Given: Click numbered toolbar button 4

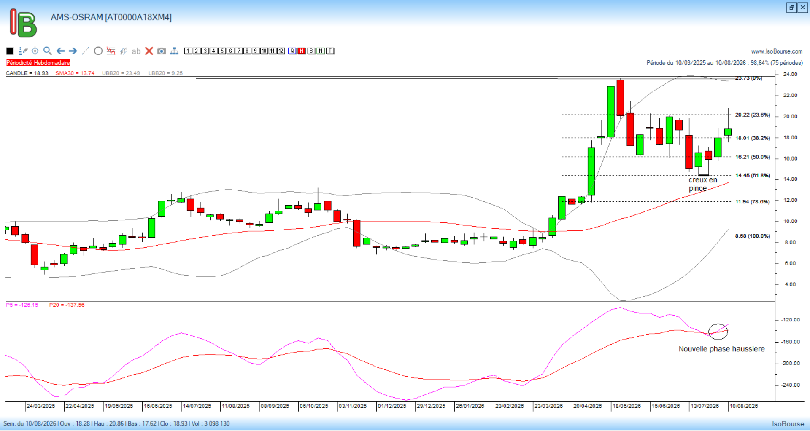Looking at the screenshot, I should coord(213,51).
